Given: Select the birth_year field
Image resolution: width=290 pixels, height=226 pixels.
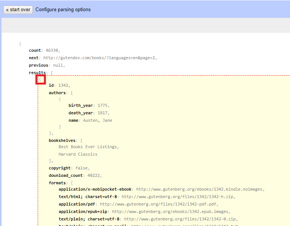Looking at the screenshot, I should pyautogui.click(x=81, y=105).
